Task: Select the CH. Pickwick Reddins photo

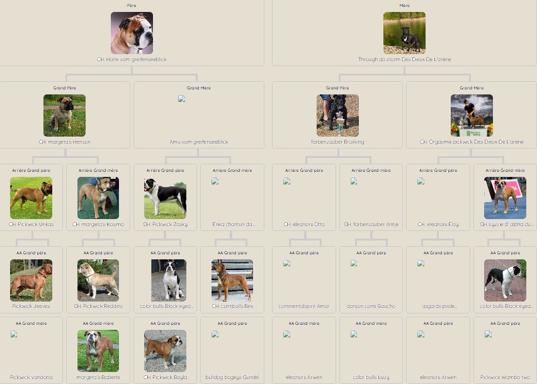Action: coord(98,280)
